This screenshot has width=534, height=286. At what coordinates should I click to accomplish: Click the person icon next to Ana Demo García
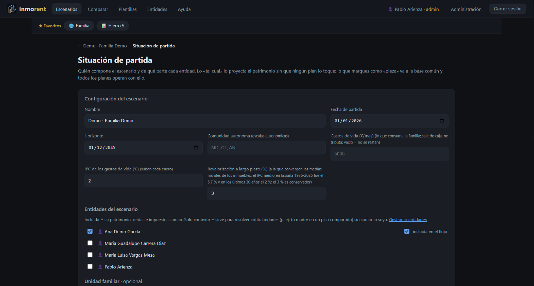[100, 232]
